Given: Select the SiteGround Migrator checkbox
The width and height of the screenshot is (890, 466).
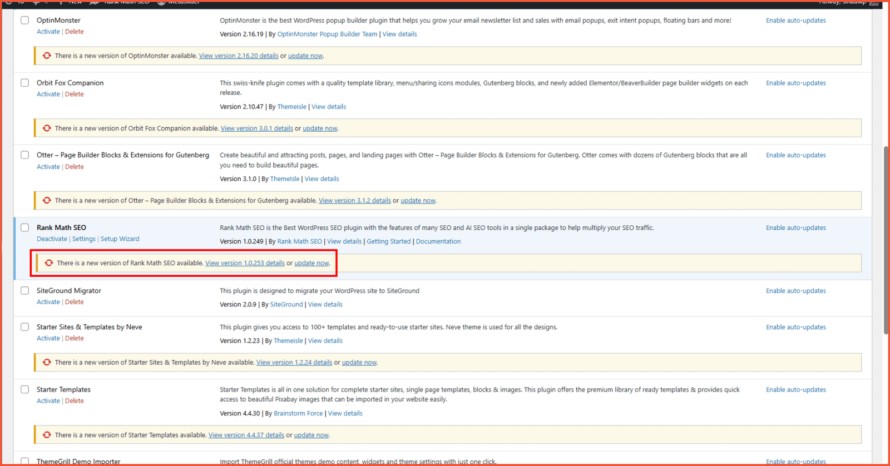Looking at the screenshot, I should [25, 291].
